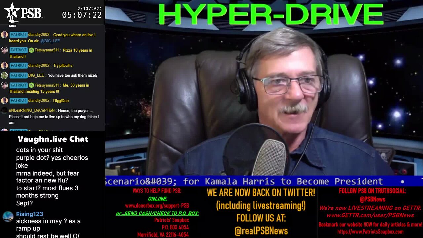Click PATRIOT badge on 'DiggiDan' message
423x238 pixels.
click(x=18, y=100)
